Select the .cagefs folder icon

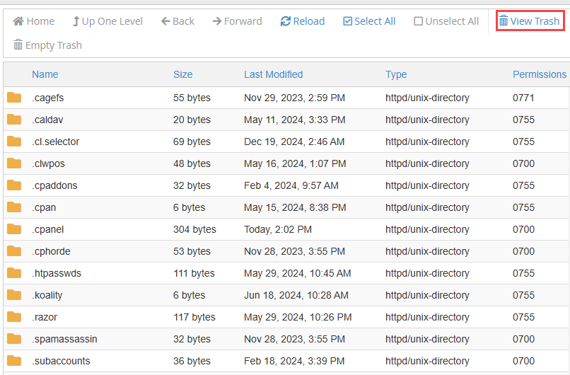(x=14, y=98)
